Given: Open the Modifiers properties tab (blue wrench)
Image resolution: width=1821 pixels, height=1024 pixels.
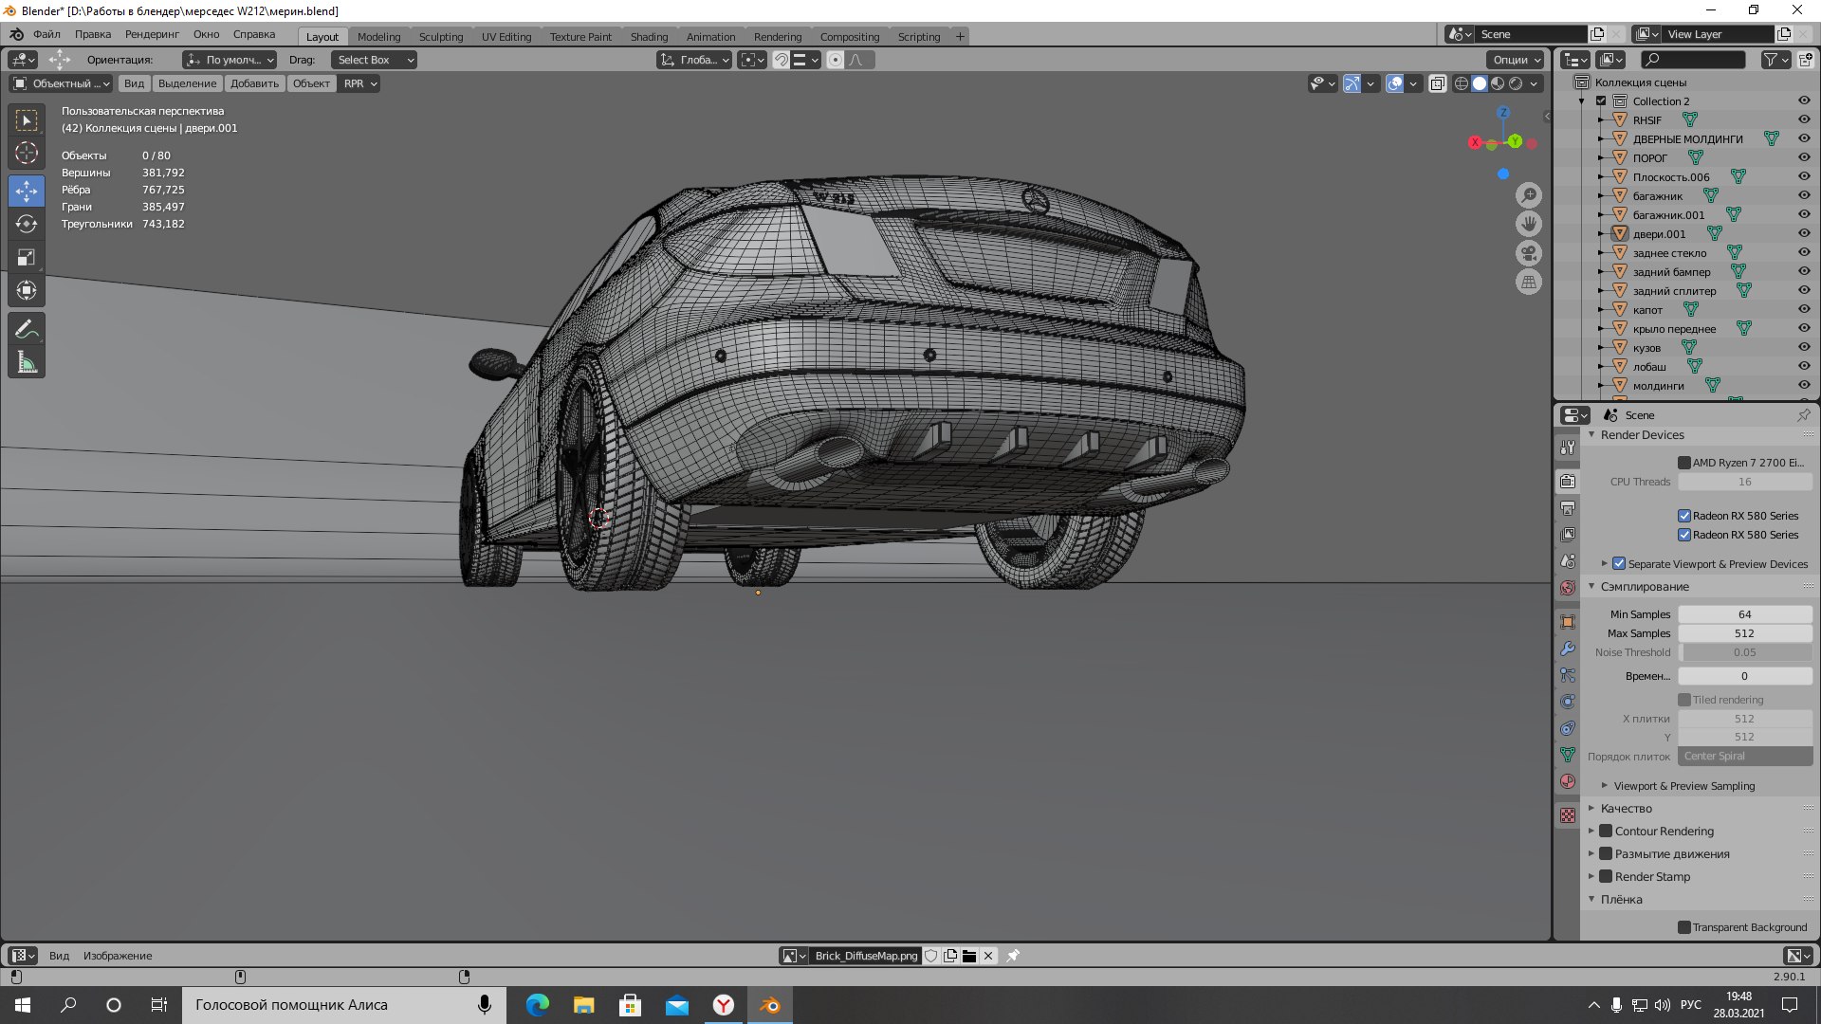Looking at the screenshot, I should (1568, 649).
